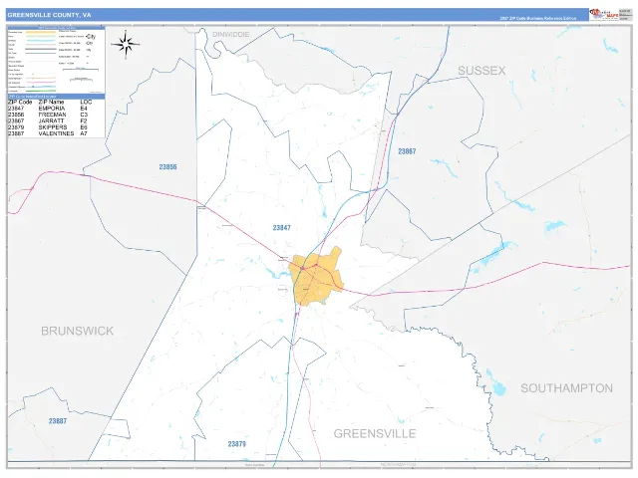
Task: Click the 'GREENSVILLE COUNTY, VA' title text
Action: pyautogui.click(x=49, y=15)
